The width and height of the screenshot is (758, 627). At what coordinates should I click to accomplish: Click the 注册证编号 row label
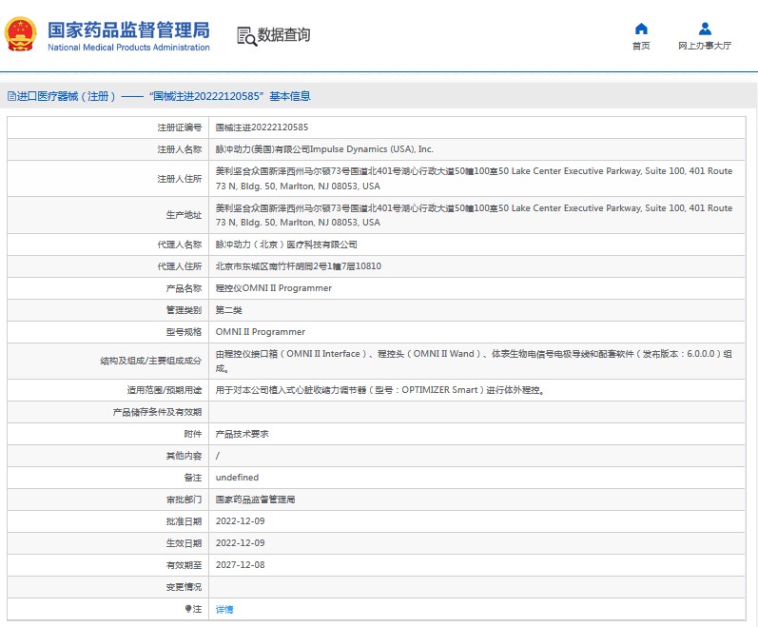180,127
